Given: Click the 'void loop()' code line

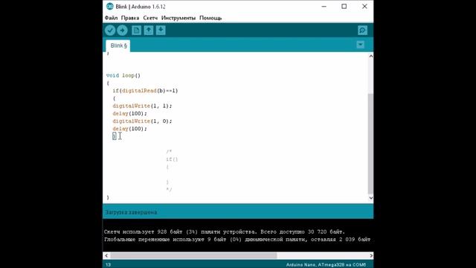Looking at the screenshot, I should [x=123, y=75].
